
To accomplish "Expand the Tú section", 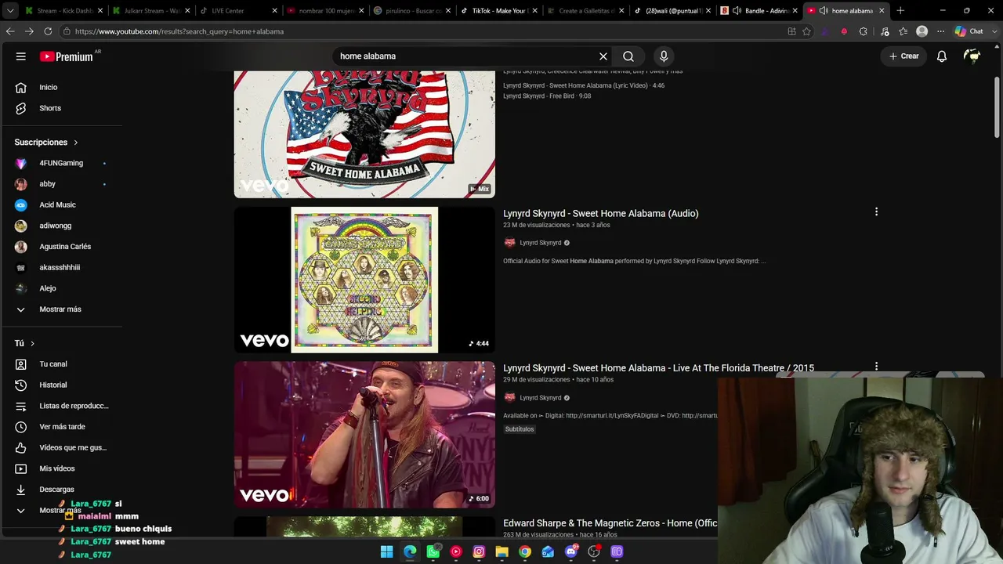I will tap(24, 343).
